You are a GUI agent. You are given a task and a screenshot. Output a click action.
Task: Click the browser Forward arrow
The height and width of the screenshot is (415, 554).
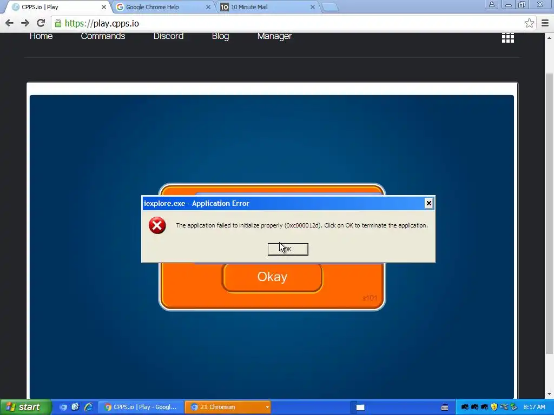25,23
